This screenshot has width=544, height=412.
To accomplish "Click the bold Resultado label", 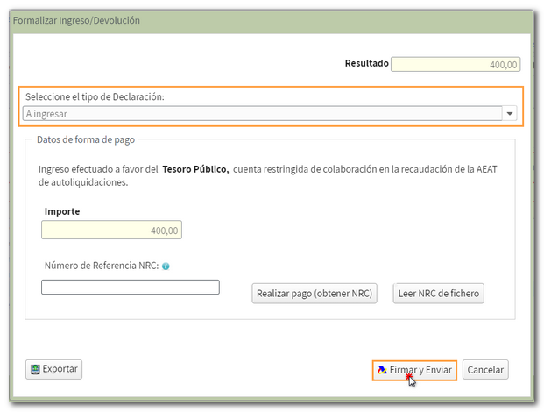I will (x=366, y=63).
